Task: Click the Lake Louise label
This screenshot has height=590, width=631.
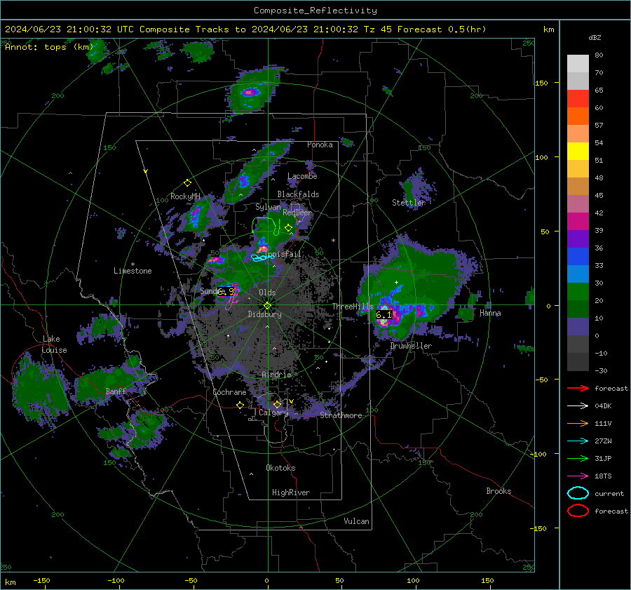Action: (54, 344)
